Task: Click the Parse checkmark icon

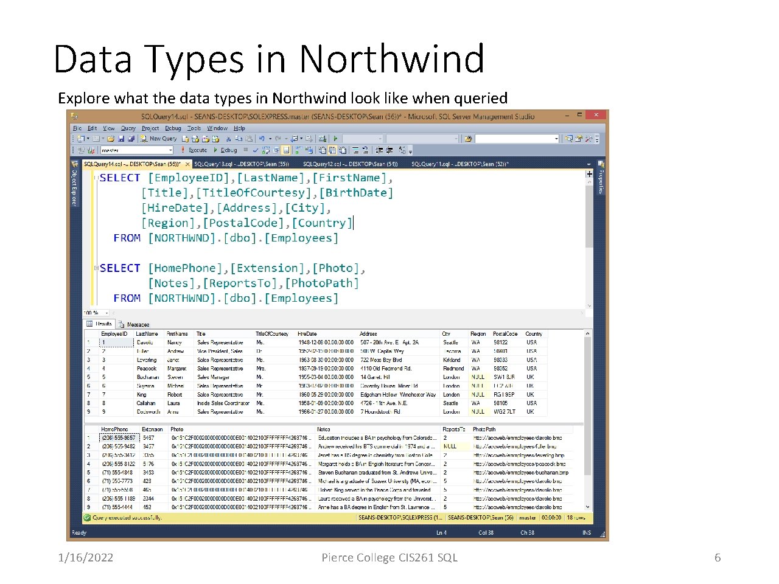Action: (x=256, y=150)
